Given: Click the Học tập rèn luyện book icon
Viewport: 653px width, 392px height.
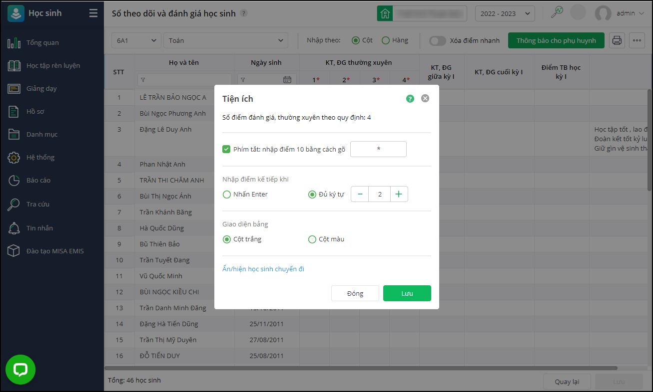Looking at the screenshot, I should [x=14, y=66].
